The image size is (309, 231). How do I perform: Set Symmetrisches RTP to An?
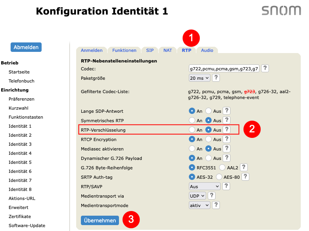(192, 120)
